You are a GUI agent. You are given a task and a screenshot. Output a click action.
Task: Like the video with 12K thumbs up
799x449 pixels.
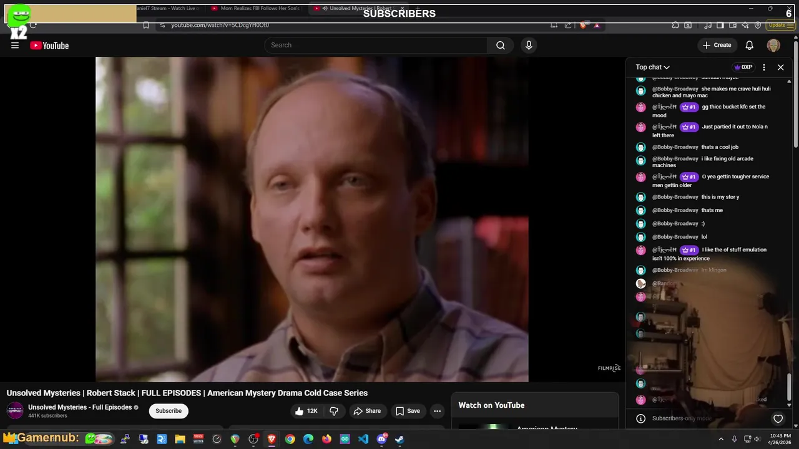point(306,411)
